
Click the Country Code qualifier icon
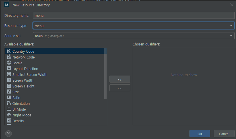pyautogui.click(x=9, y=51)
